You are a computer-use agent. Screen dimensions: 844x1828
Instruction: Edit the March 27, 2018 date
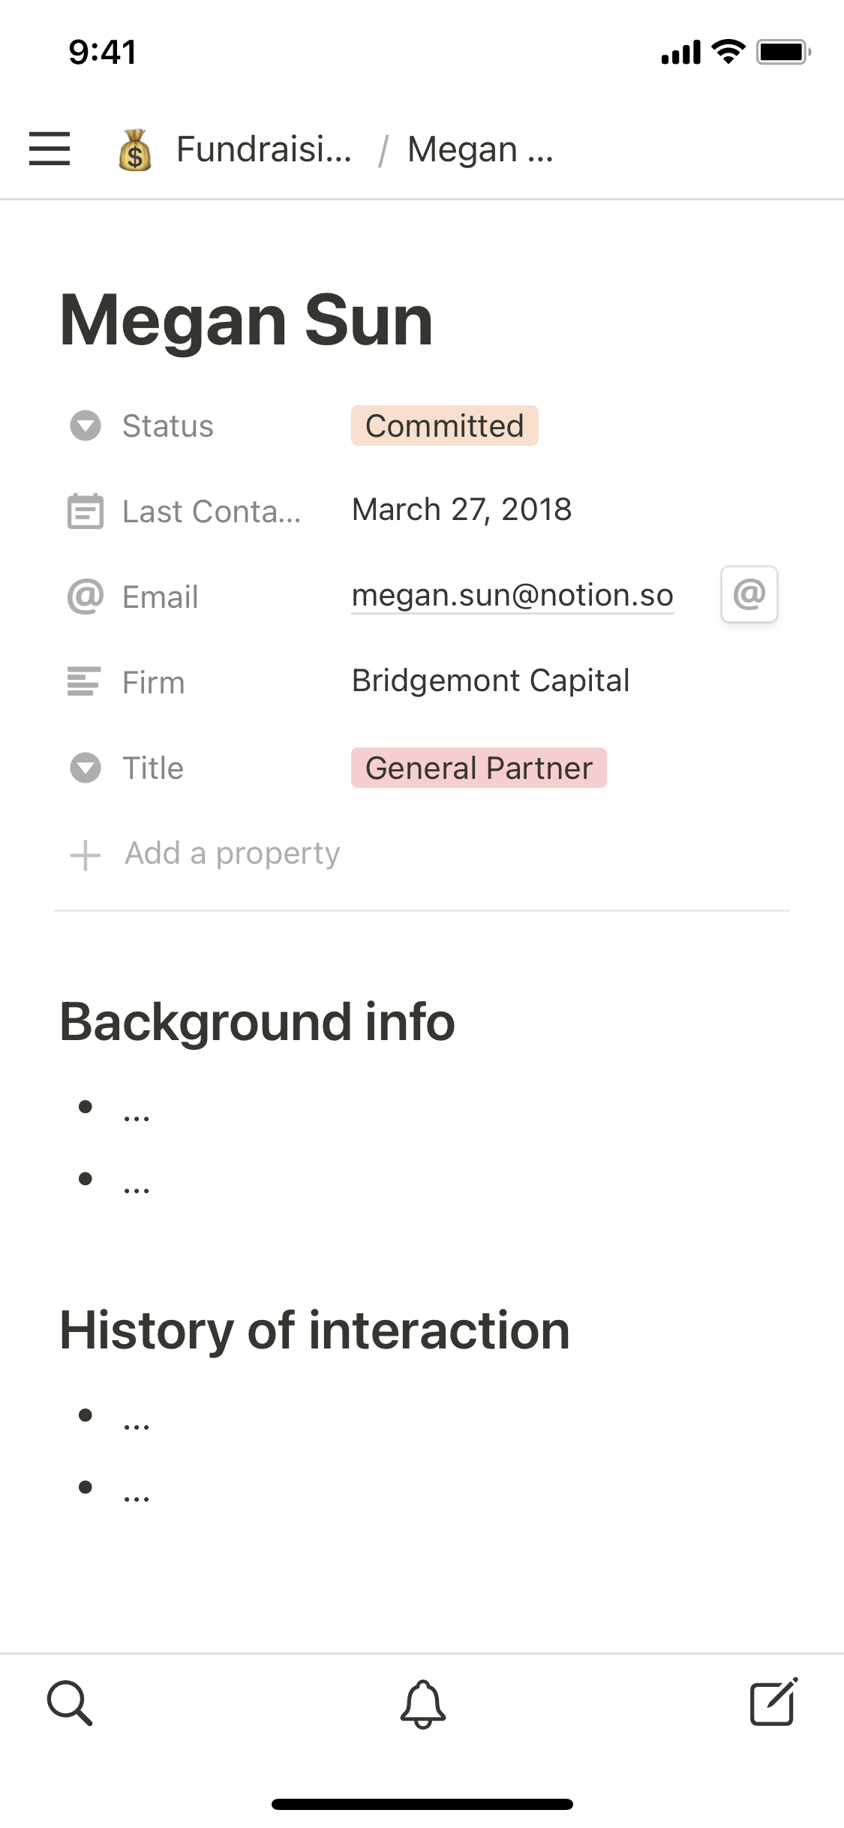coord(461,510)
